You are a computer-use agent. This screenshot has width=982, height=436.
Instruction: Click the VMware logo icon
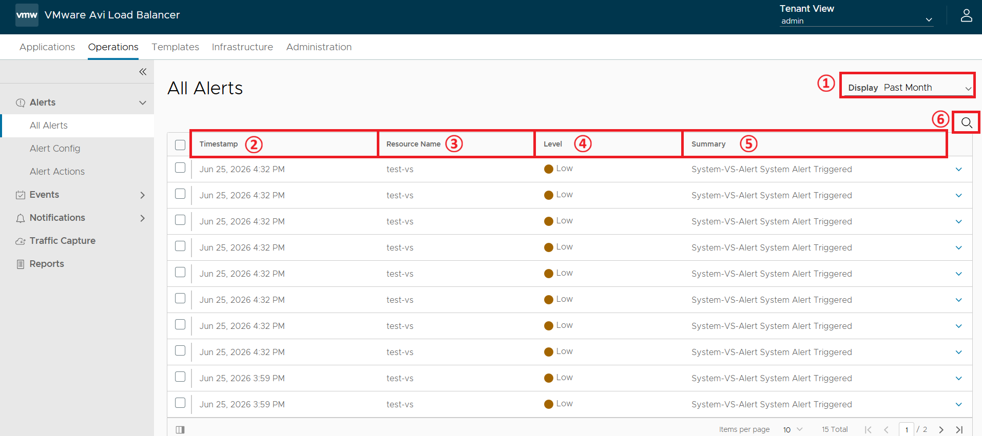coord(27,15)
